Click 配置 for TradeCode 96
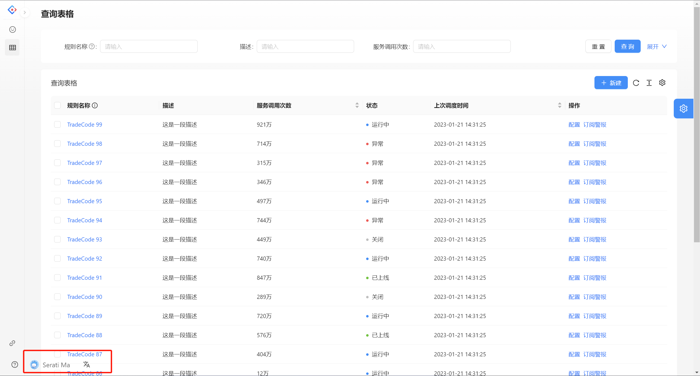 pos(574,182)
